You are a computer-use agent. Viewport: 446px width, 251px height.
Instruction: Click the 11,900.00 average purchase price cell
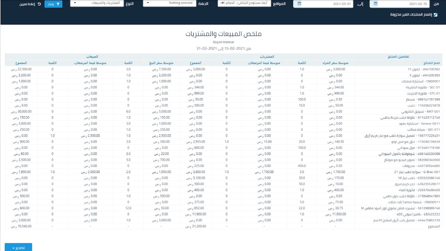pos(335,214)
